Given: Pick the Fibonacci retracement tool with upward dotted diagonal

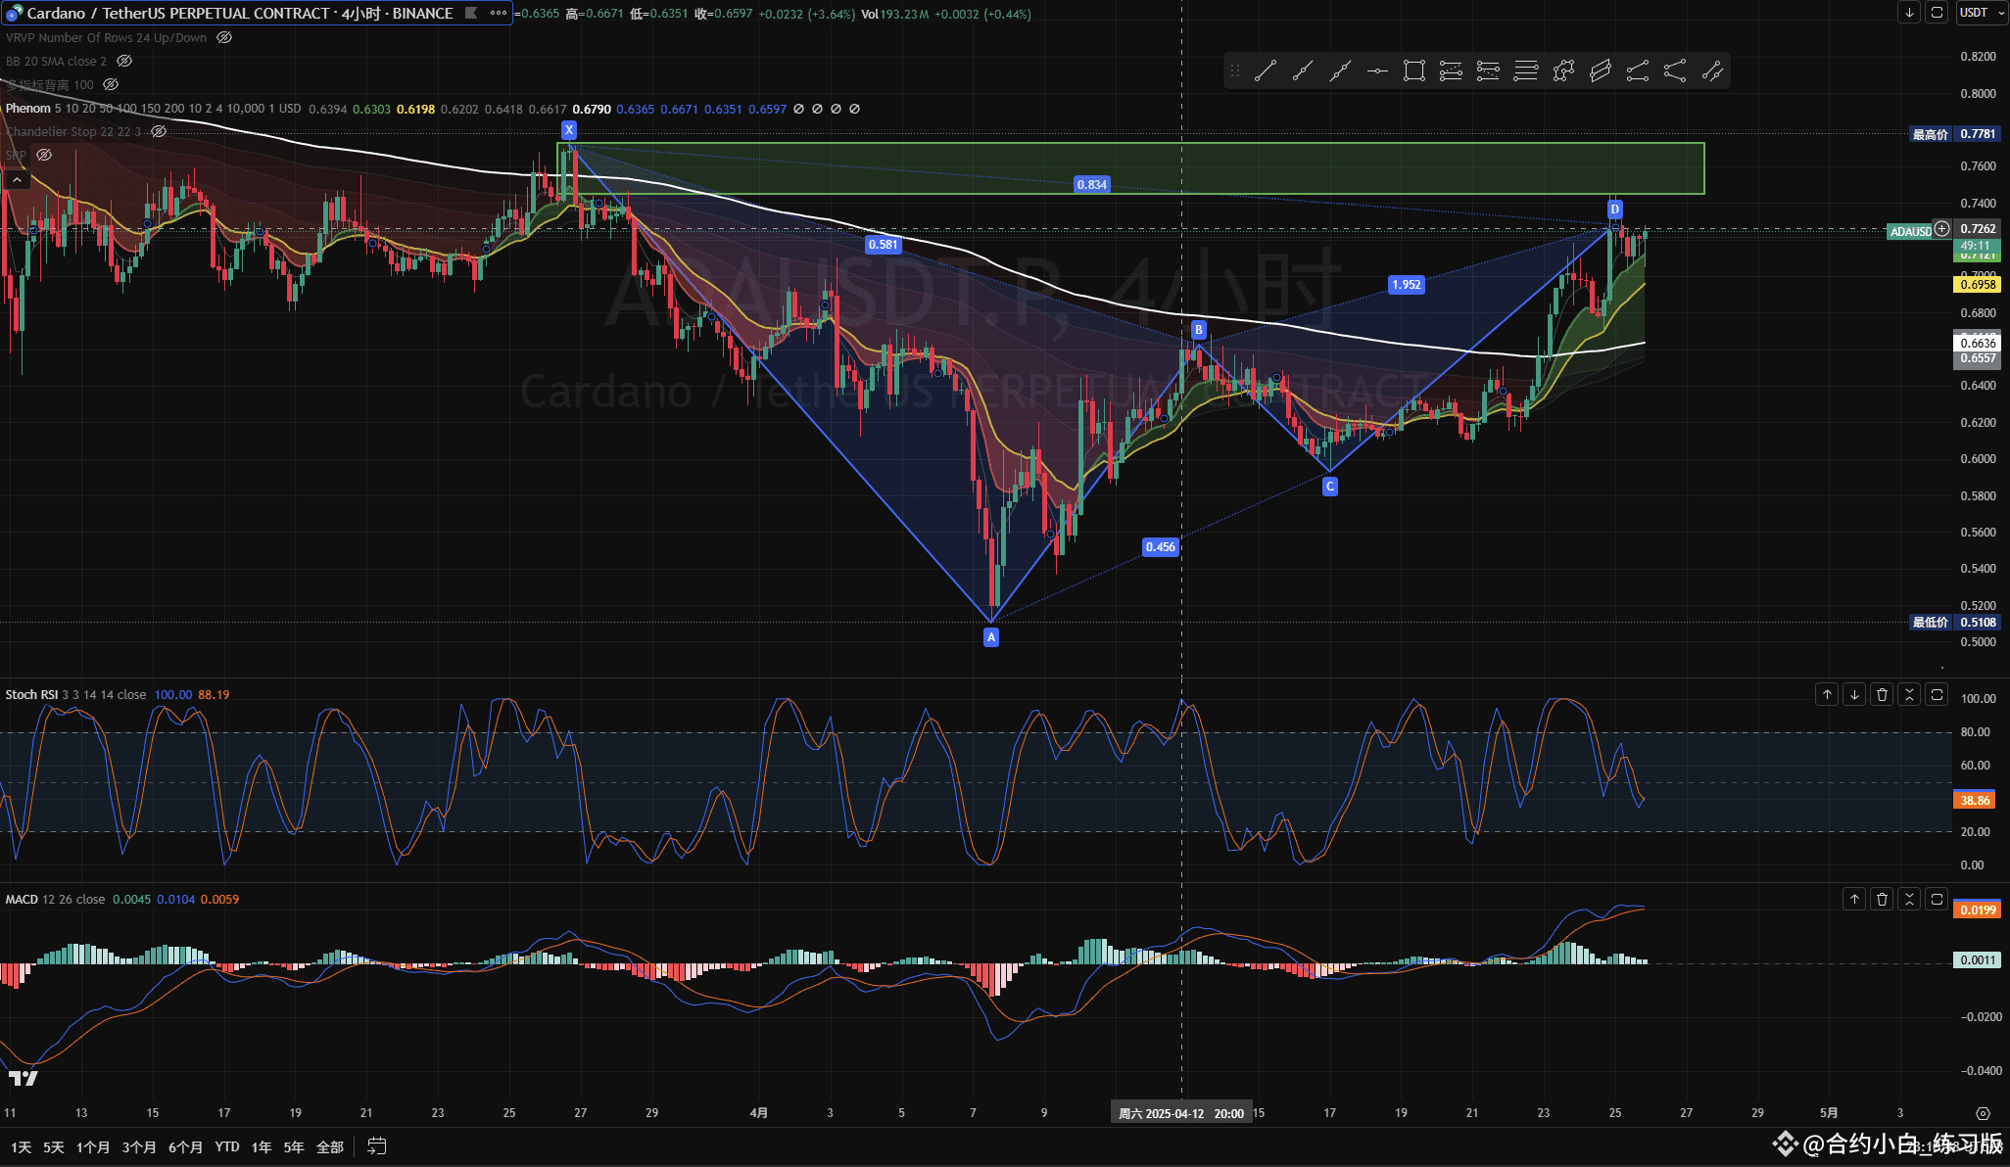Looking at the screenshot, I should point(1452,70).
